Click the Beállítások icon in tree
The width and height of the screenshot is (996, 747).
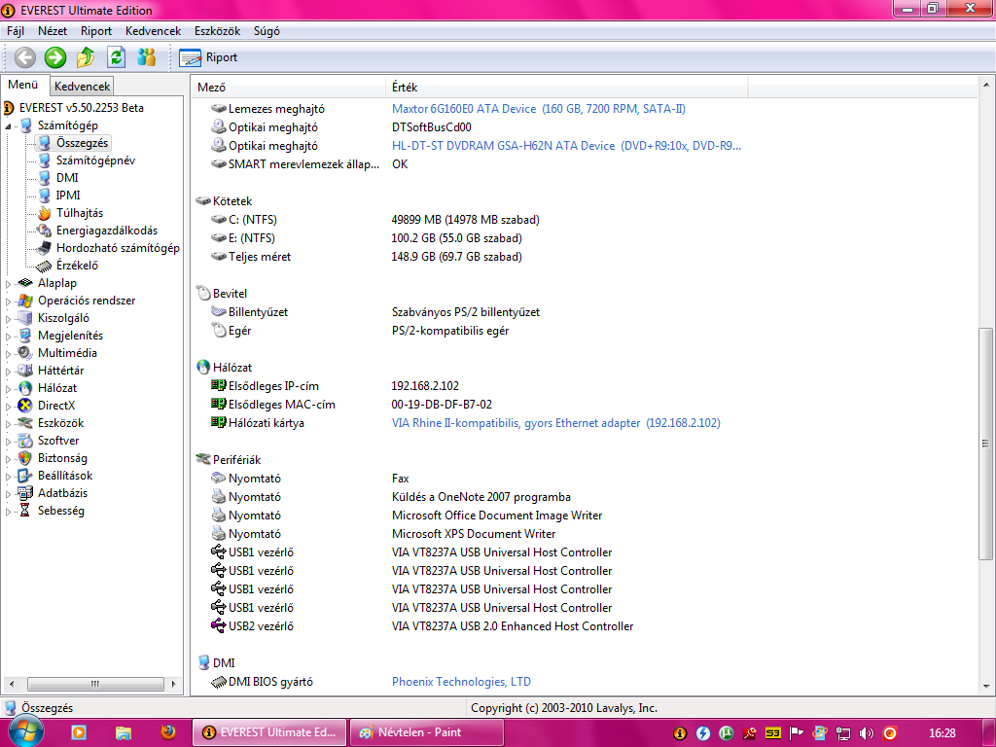[25, 475]
